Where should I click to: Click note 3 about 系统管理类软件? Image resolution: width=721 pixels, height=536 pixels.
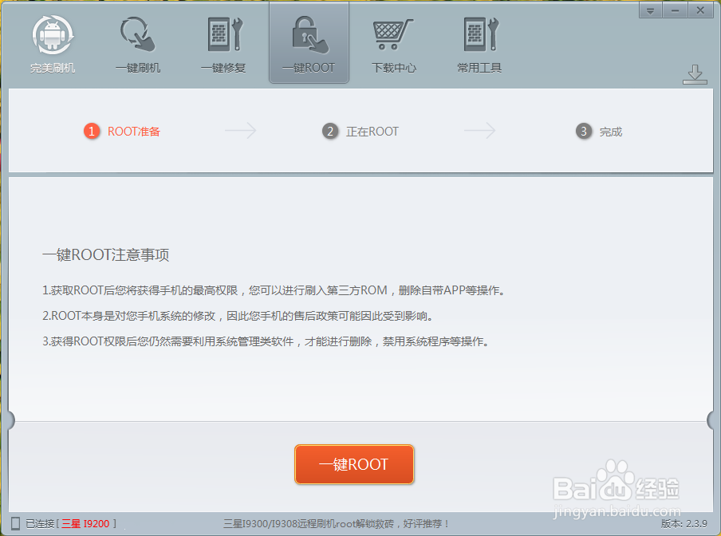(266, 341)
